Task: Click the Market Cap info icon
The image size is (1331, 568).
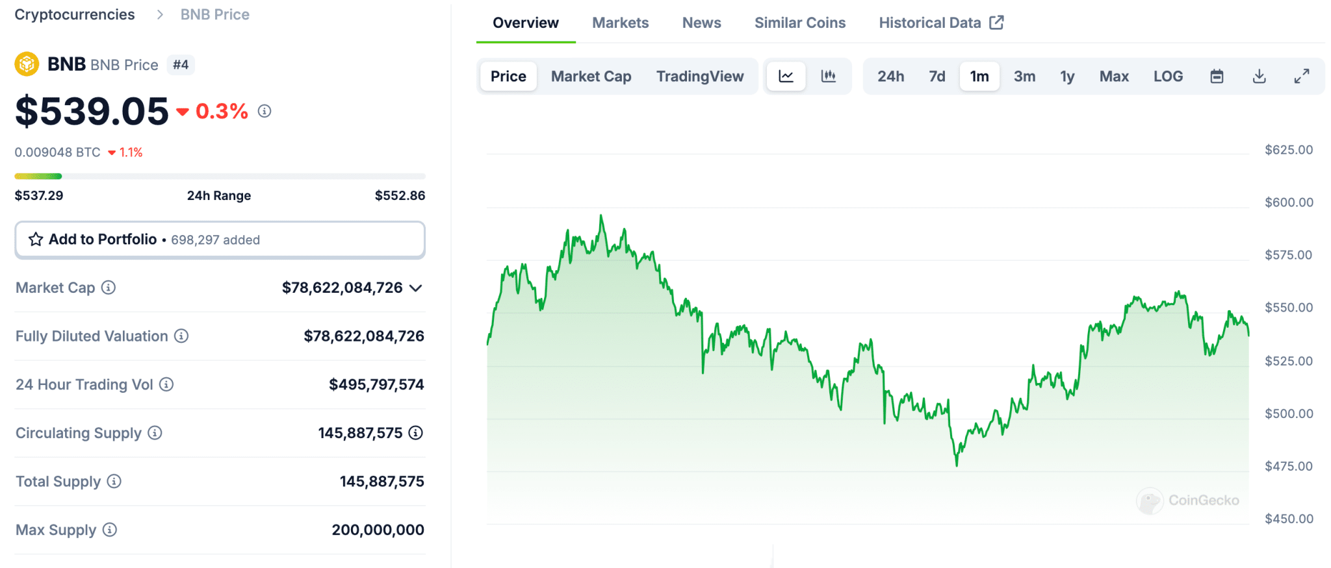Action: click(x=109, y=288)
